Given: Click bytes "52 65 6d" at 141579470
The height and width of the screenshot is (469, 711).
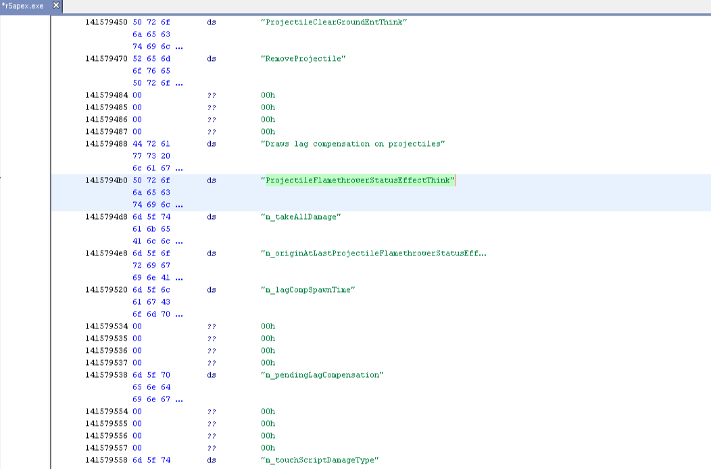Looking at the screenshot, I should coord(151,59).
